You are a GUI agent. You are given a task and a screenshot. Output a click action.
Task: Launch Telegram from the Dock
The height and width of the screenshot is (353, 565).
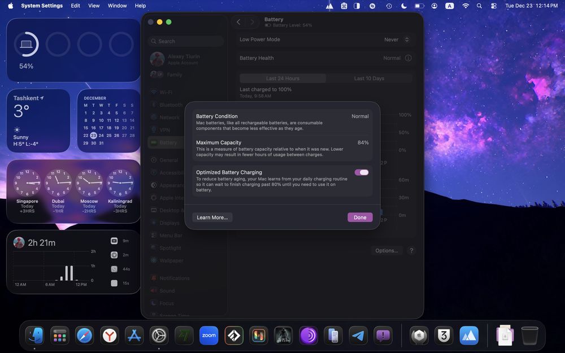coord(358,335)
